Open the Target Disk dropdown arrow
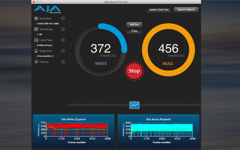The height and width of the screenshot is (150, 240). tap(63, 51)
